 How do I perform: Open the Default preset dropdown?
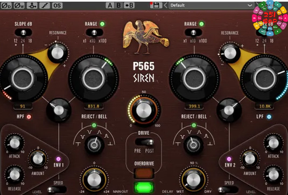[211, 5]
